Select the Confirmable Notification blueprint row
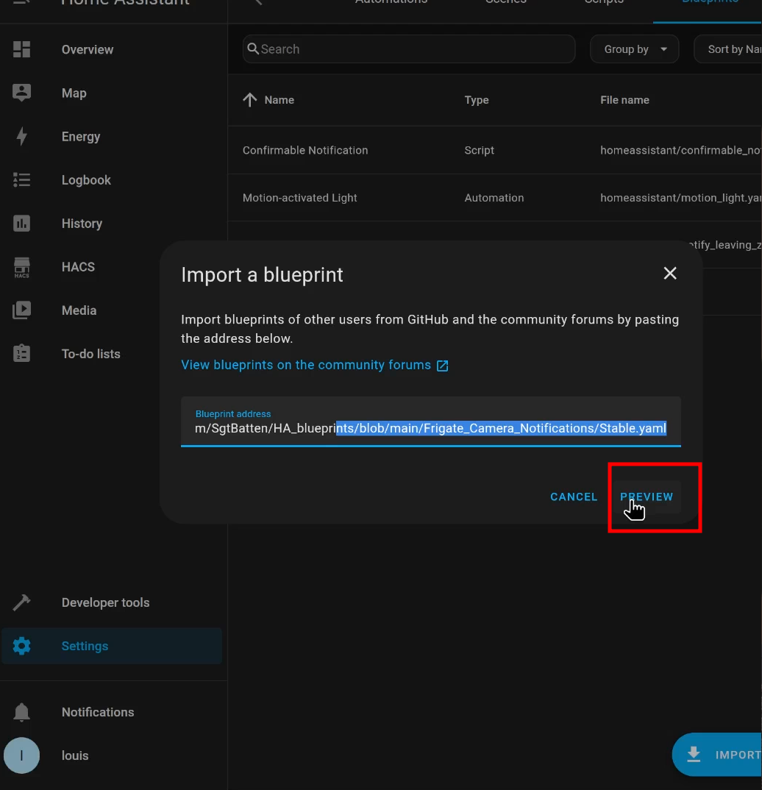Screen dimensions: 762x790 494,150
